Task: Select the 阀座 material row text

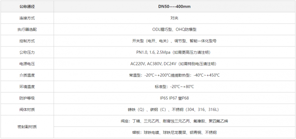Action: tap(174, 121)
